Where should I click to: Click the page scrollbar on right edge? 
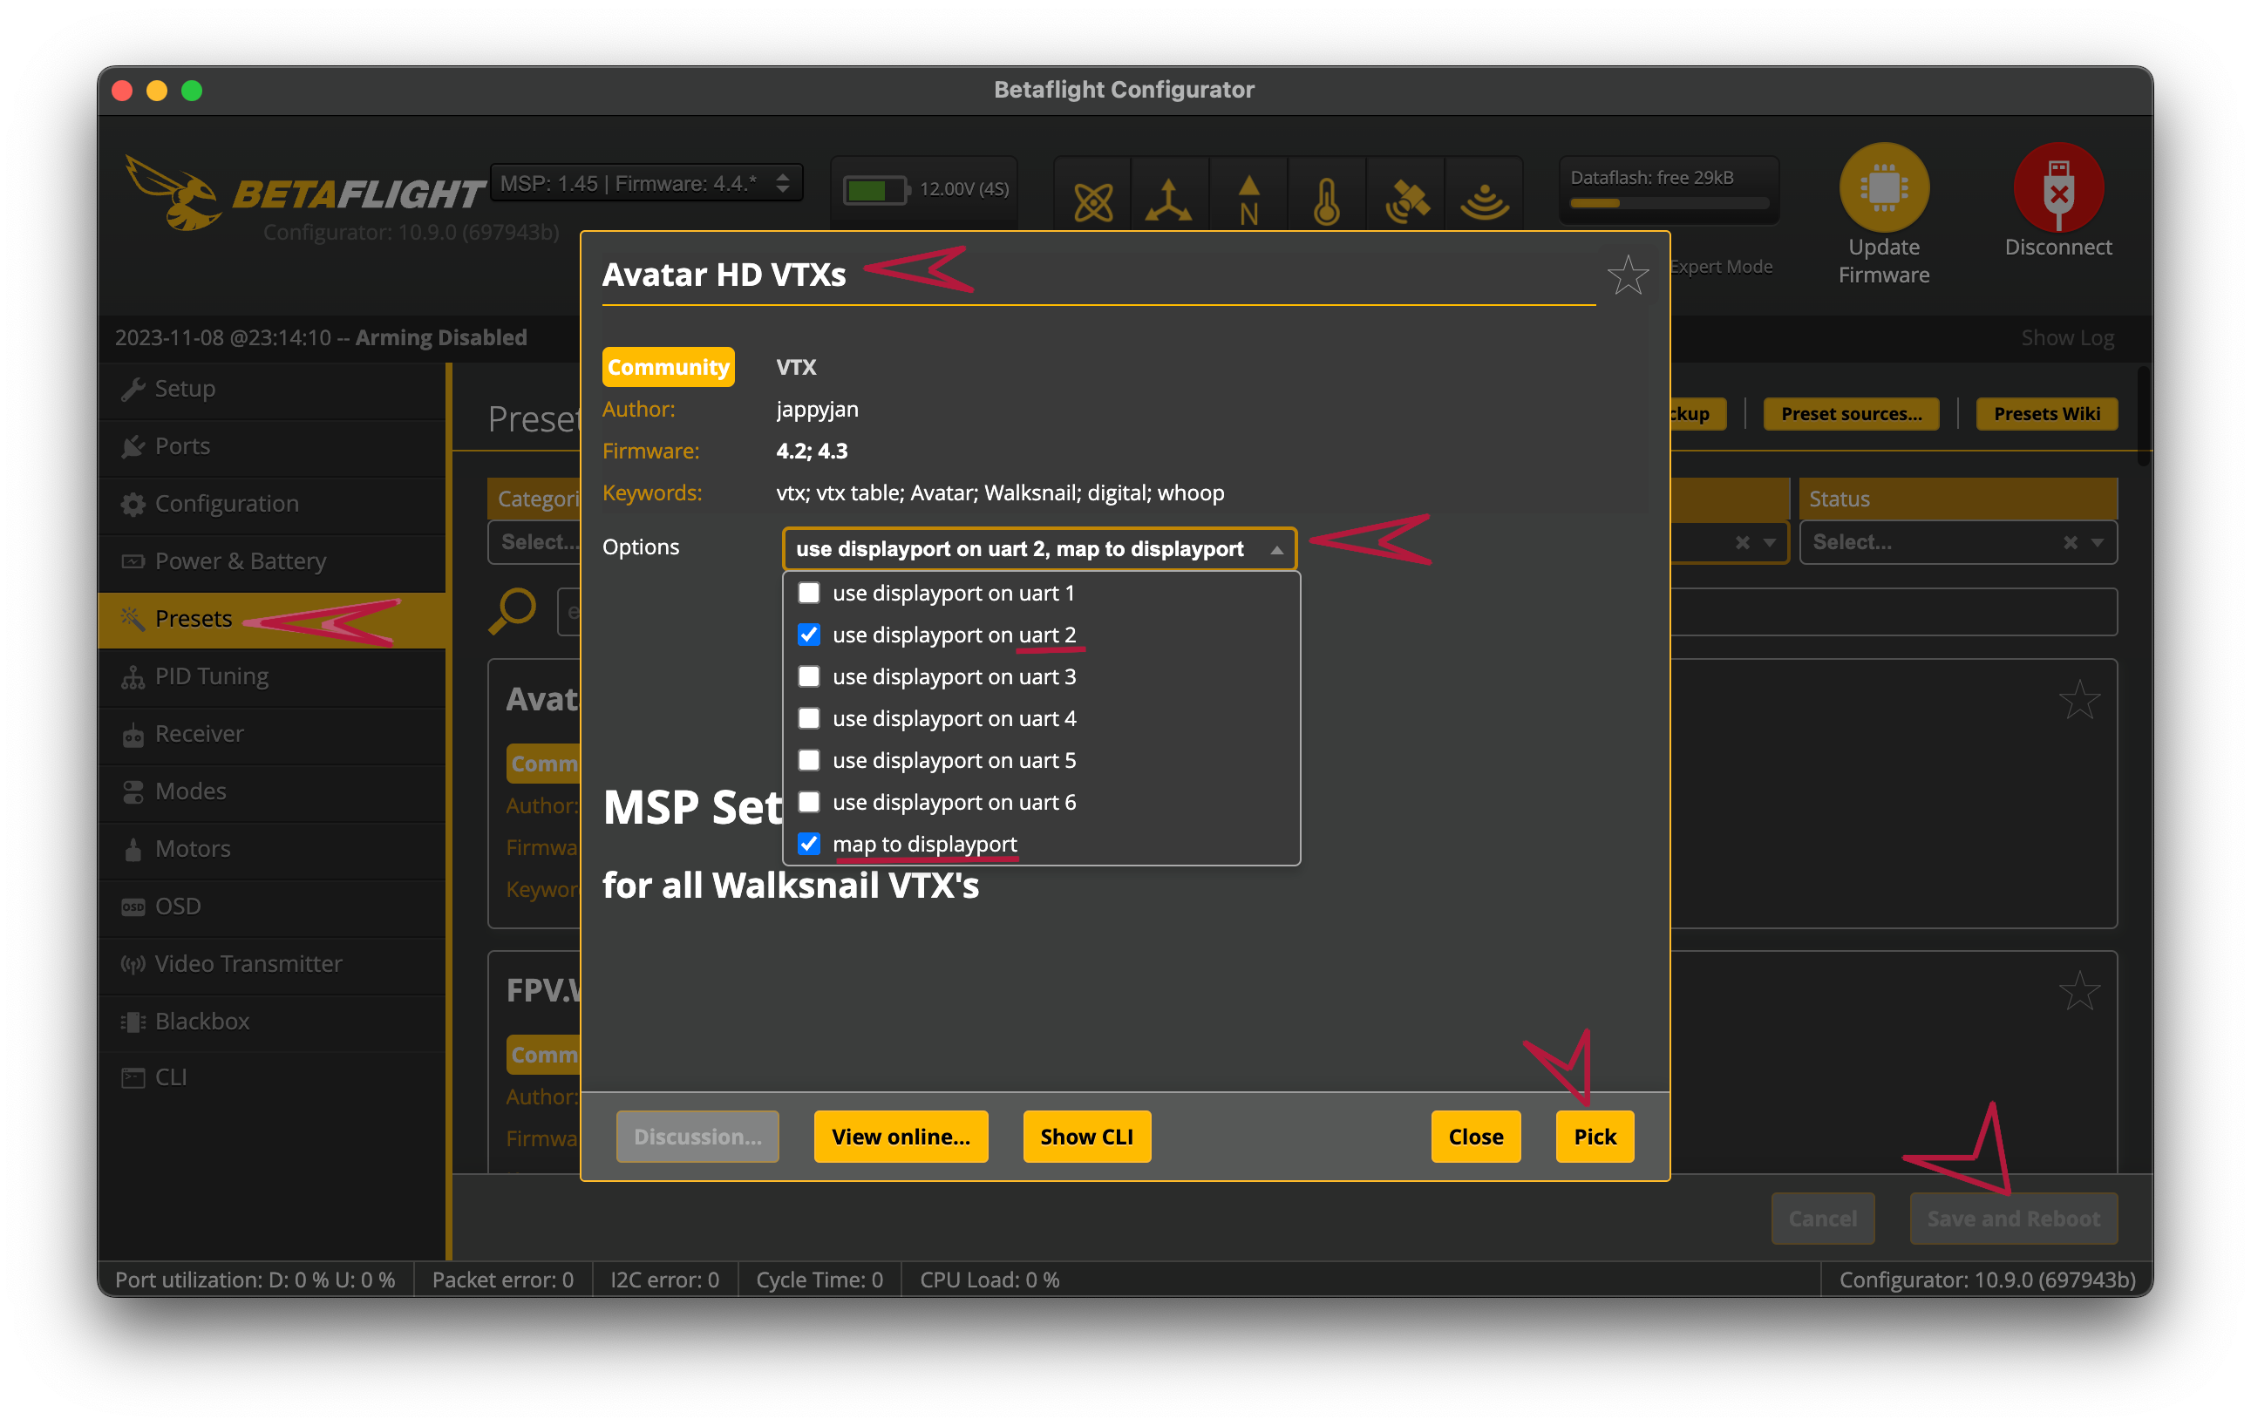[2145, 417]
